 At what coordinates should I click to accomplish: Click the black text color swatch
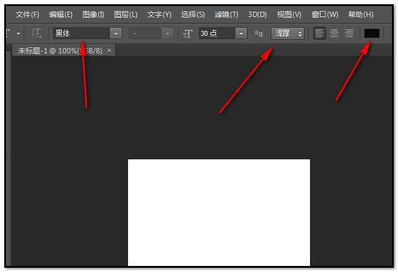click(x=371, y=33)
